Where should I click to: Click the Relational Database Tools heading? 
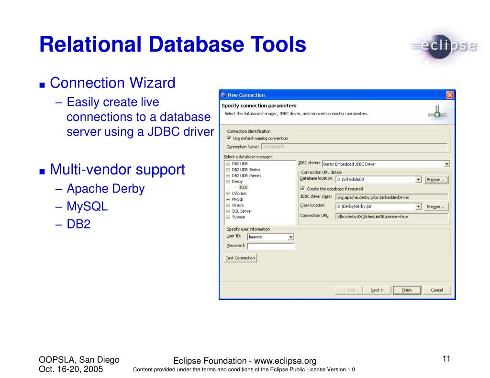173,44
